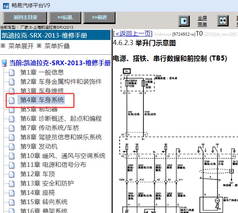Click the computer icon at the tree root
The image size is (238, 213).
(x=4, y=63)
